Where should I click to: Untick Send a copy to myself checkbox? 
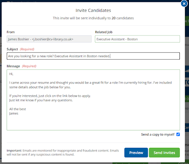178,134
